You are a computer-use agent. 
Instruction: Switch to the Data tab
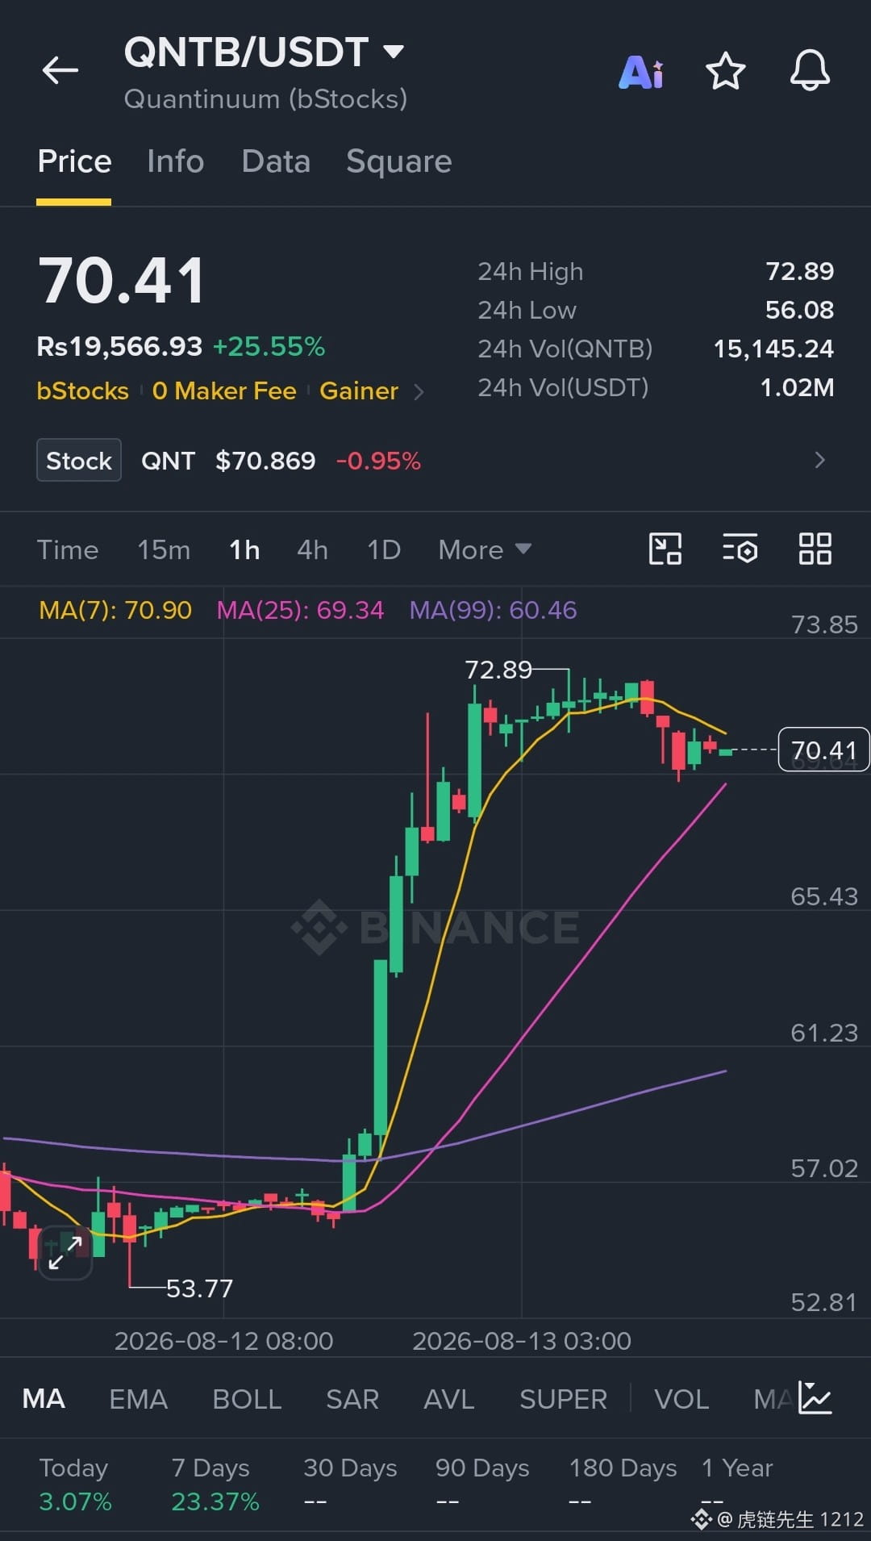(276, 162)
